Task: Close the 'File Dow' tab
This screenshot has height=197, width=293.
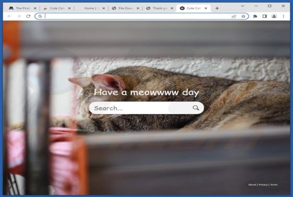Action: (x=138, y=8)
